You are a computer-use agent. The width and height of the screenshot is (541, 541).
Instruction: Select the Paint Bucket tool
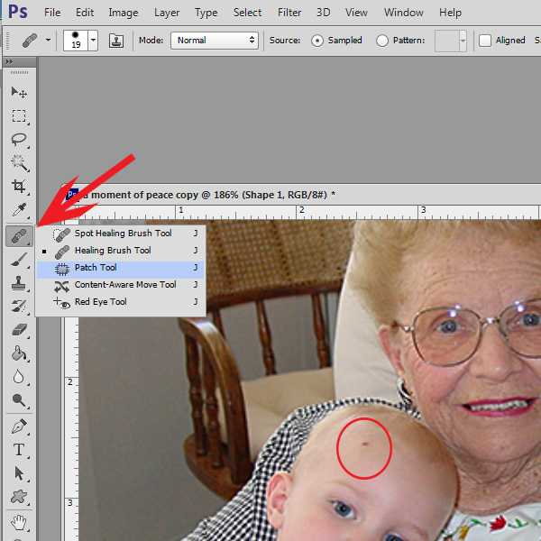[19, 353]
